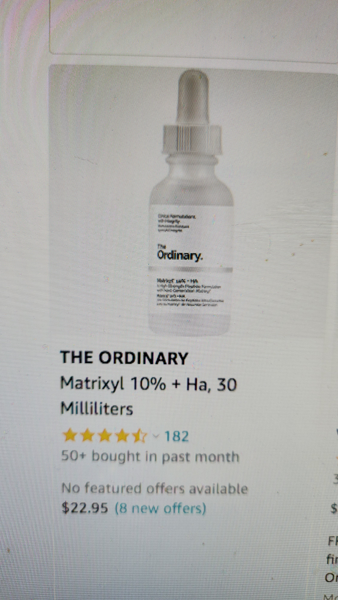The image size is (338, 600).
Task: Click the No featured offers available text
Action: [155, 488]
